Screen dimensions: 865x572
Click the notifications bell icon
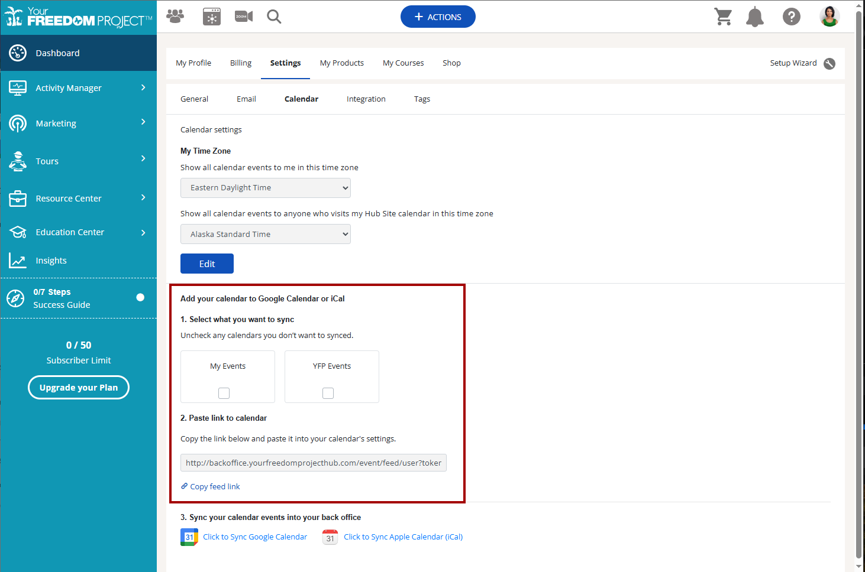click(x=754, y=17)
